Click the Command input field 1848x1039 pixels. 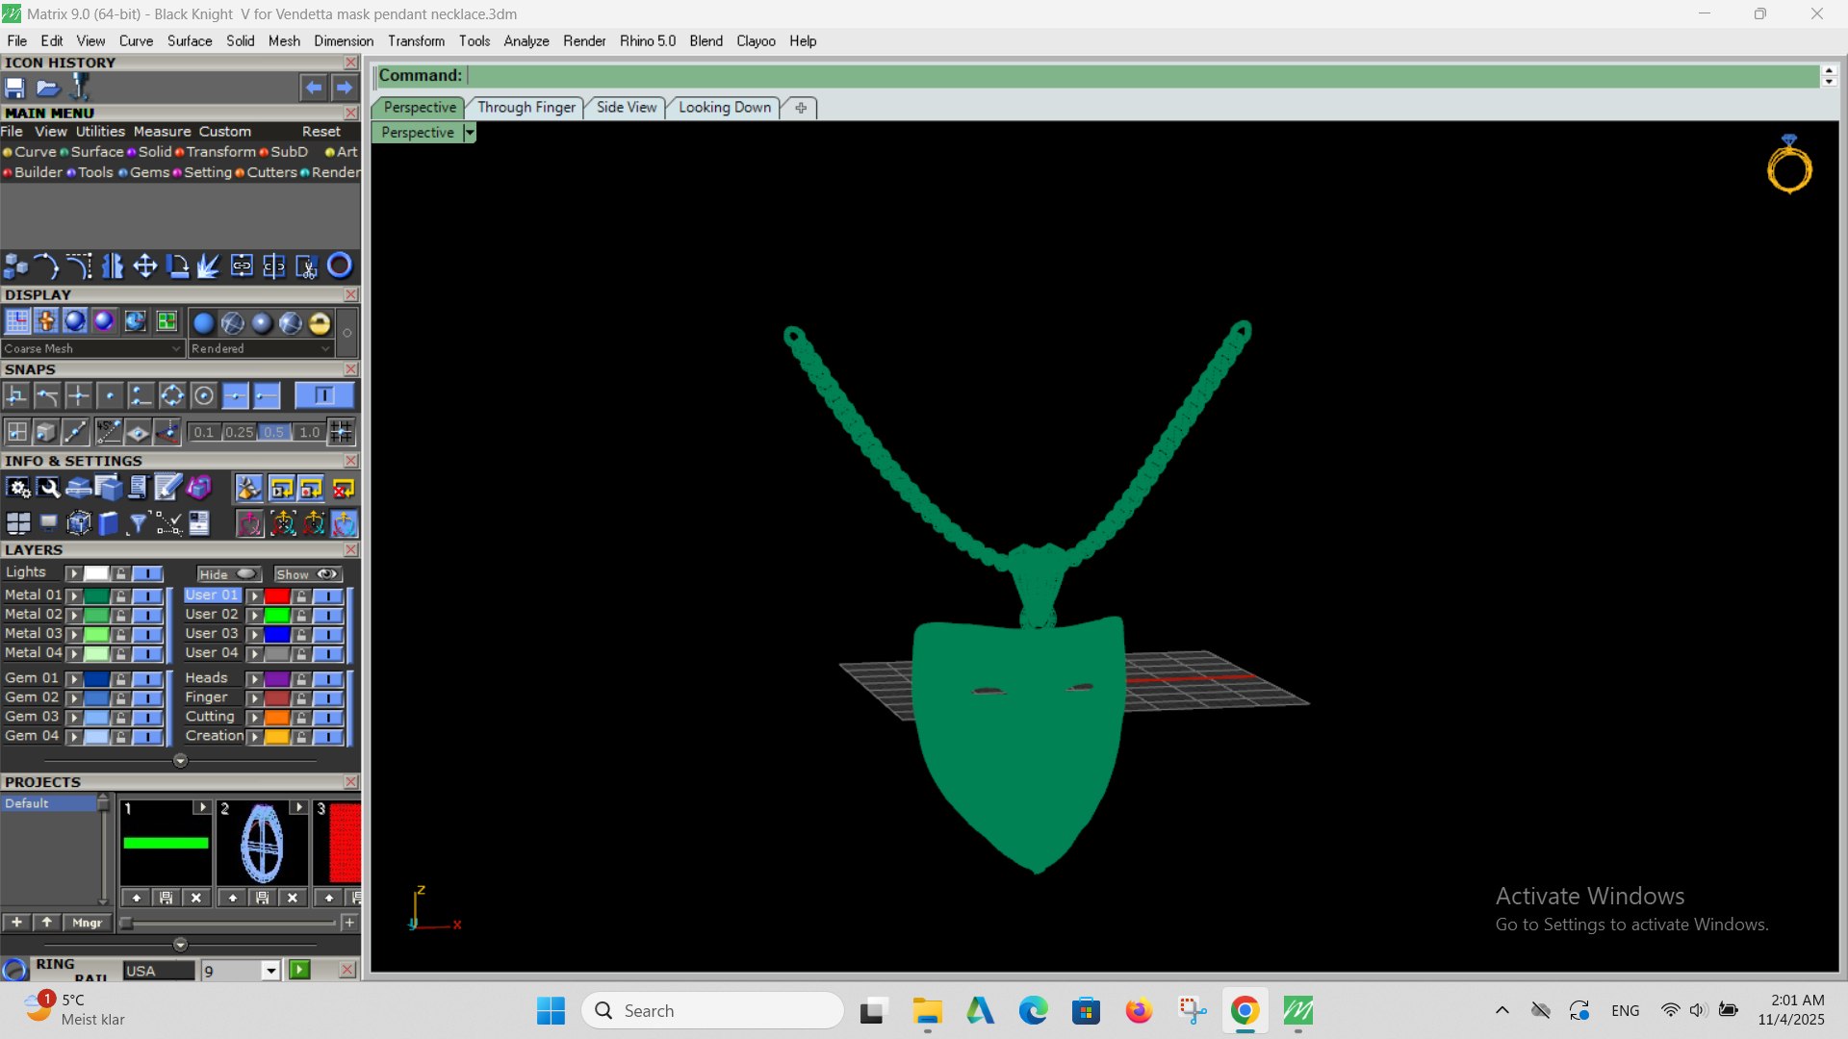pyautogui.click(x=1142, y=75)
